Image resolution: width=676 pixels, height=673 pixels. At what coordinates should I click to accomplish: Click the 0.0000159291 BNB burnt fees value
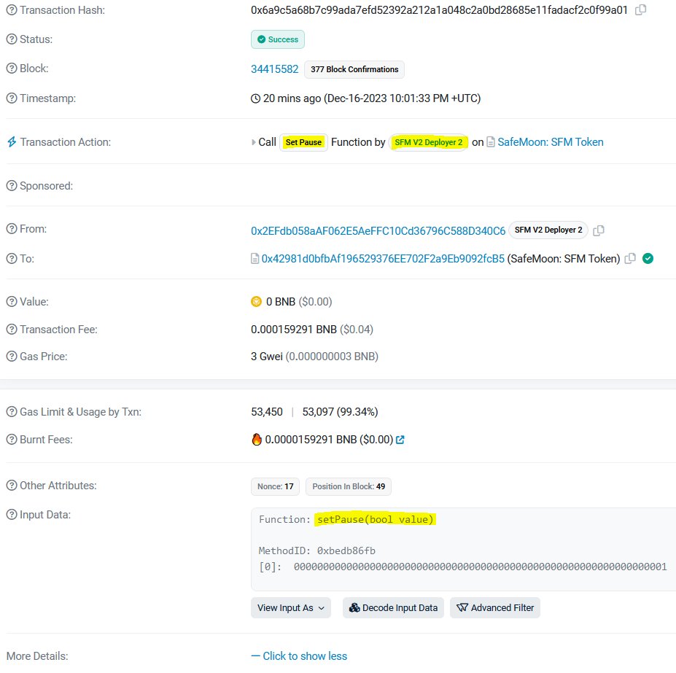coord(329,440)
